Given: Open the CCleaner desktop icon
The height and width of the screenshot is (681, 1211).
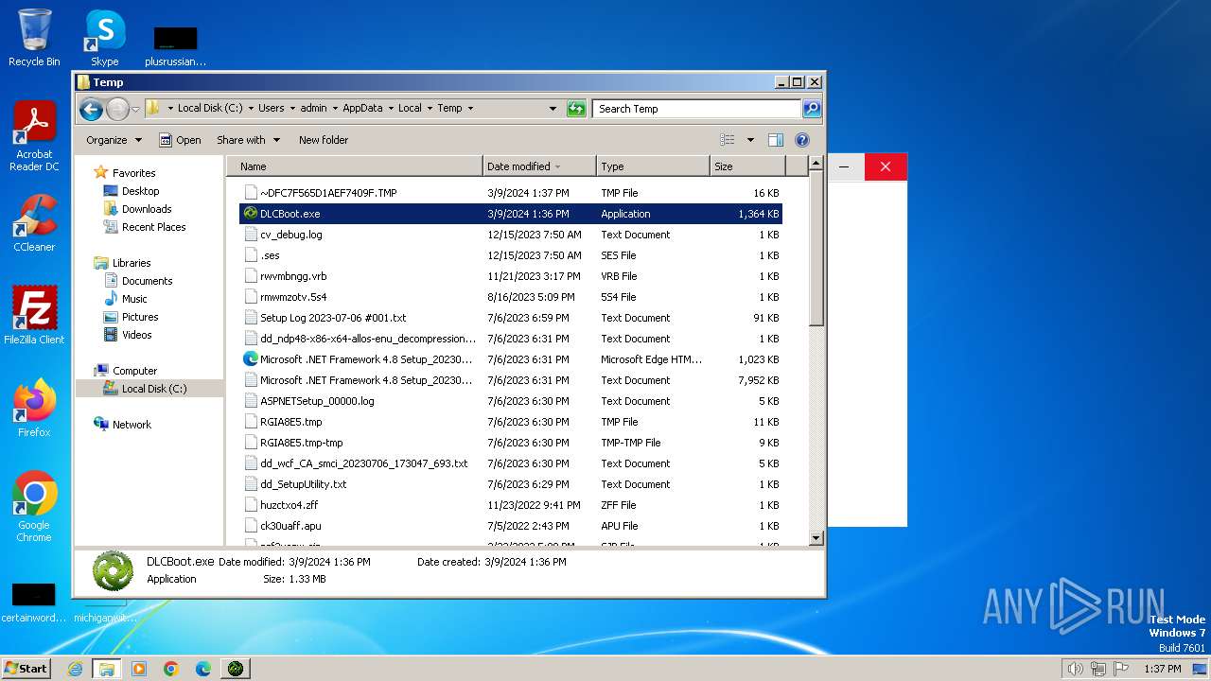Looking at the screenshot, I should [x=34, y=223].
